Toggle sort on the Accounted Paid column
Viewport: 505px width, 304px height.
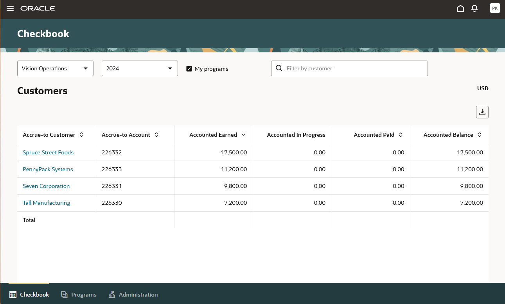click(400, 134)
